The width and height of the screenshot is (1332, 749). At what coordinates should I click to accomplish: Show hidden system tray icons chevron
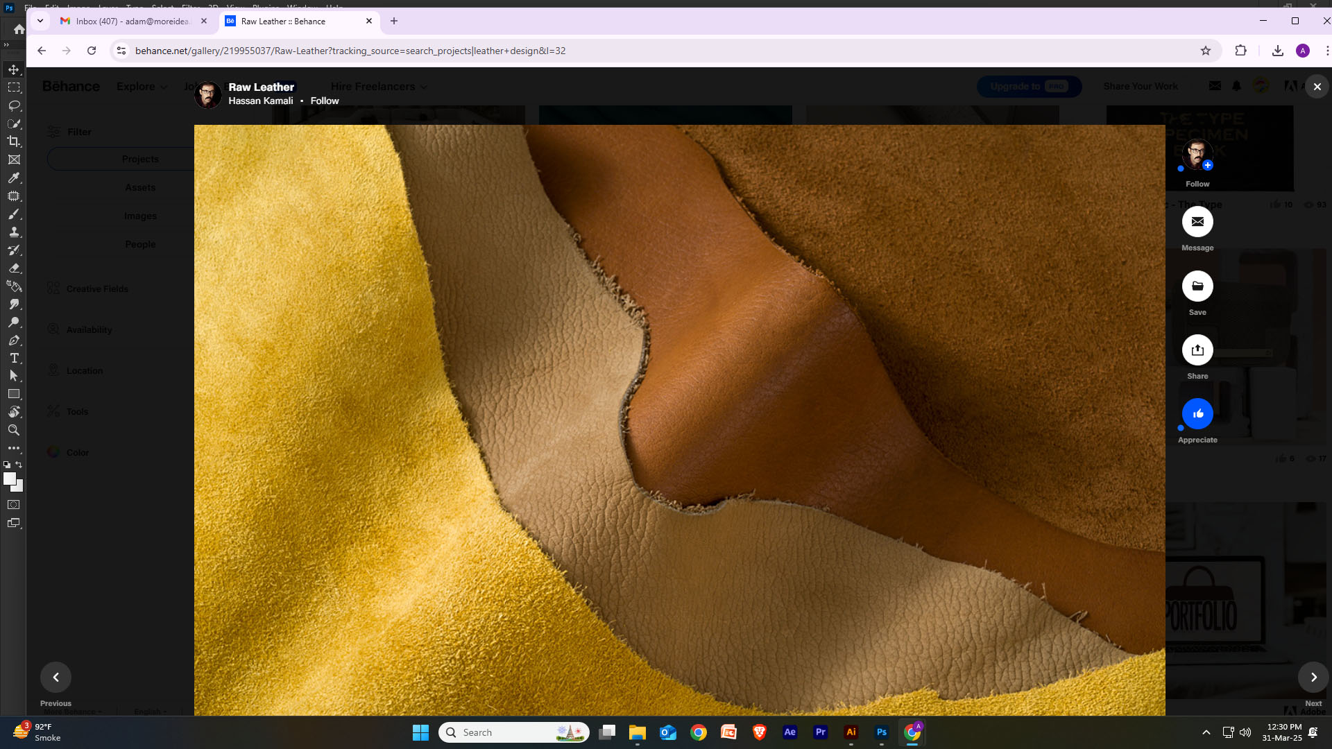[x=1206, y=732]
